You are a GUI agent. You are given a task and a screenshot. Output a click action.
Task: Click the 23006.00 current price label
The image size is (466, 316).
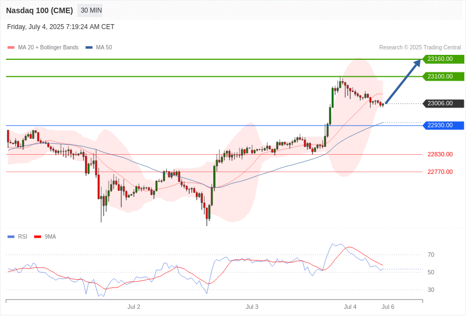444,104
